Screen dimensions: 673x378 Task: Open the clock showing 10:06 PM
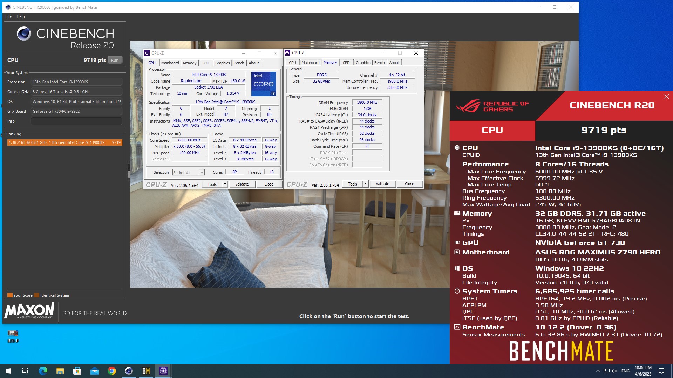pos(643,371)
